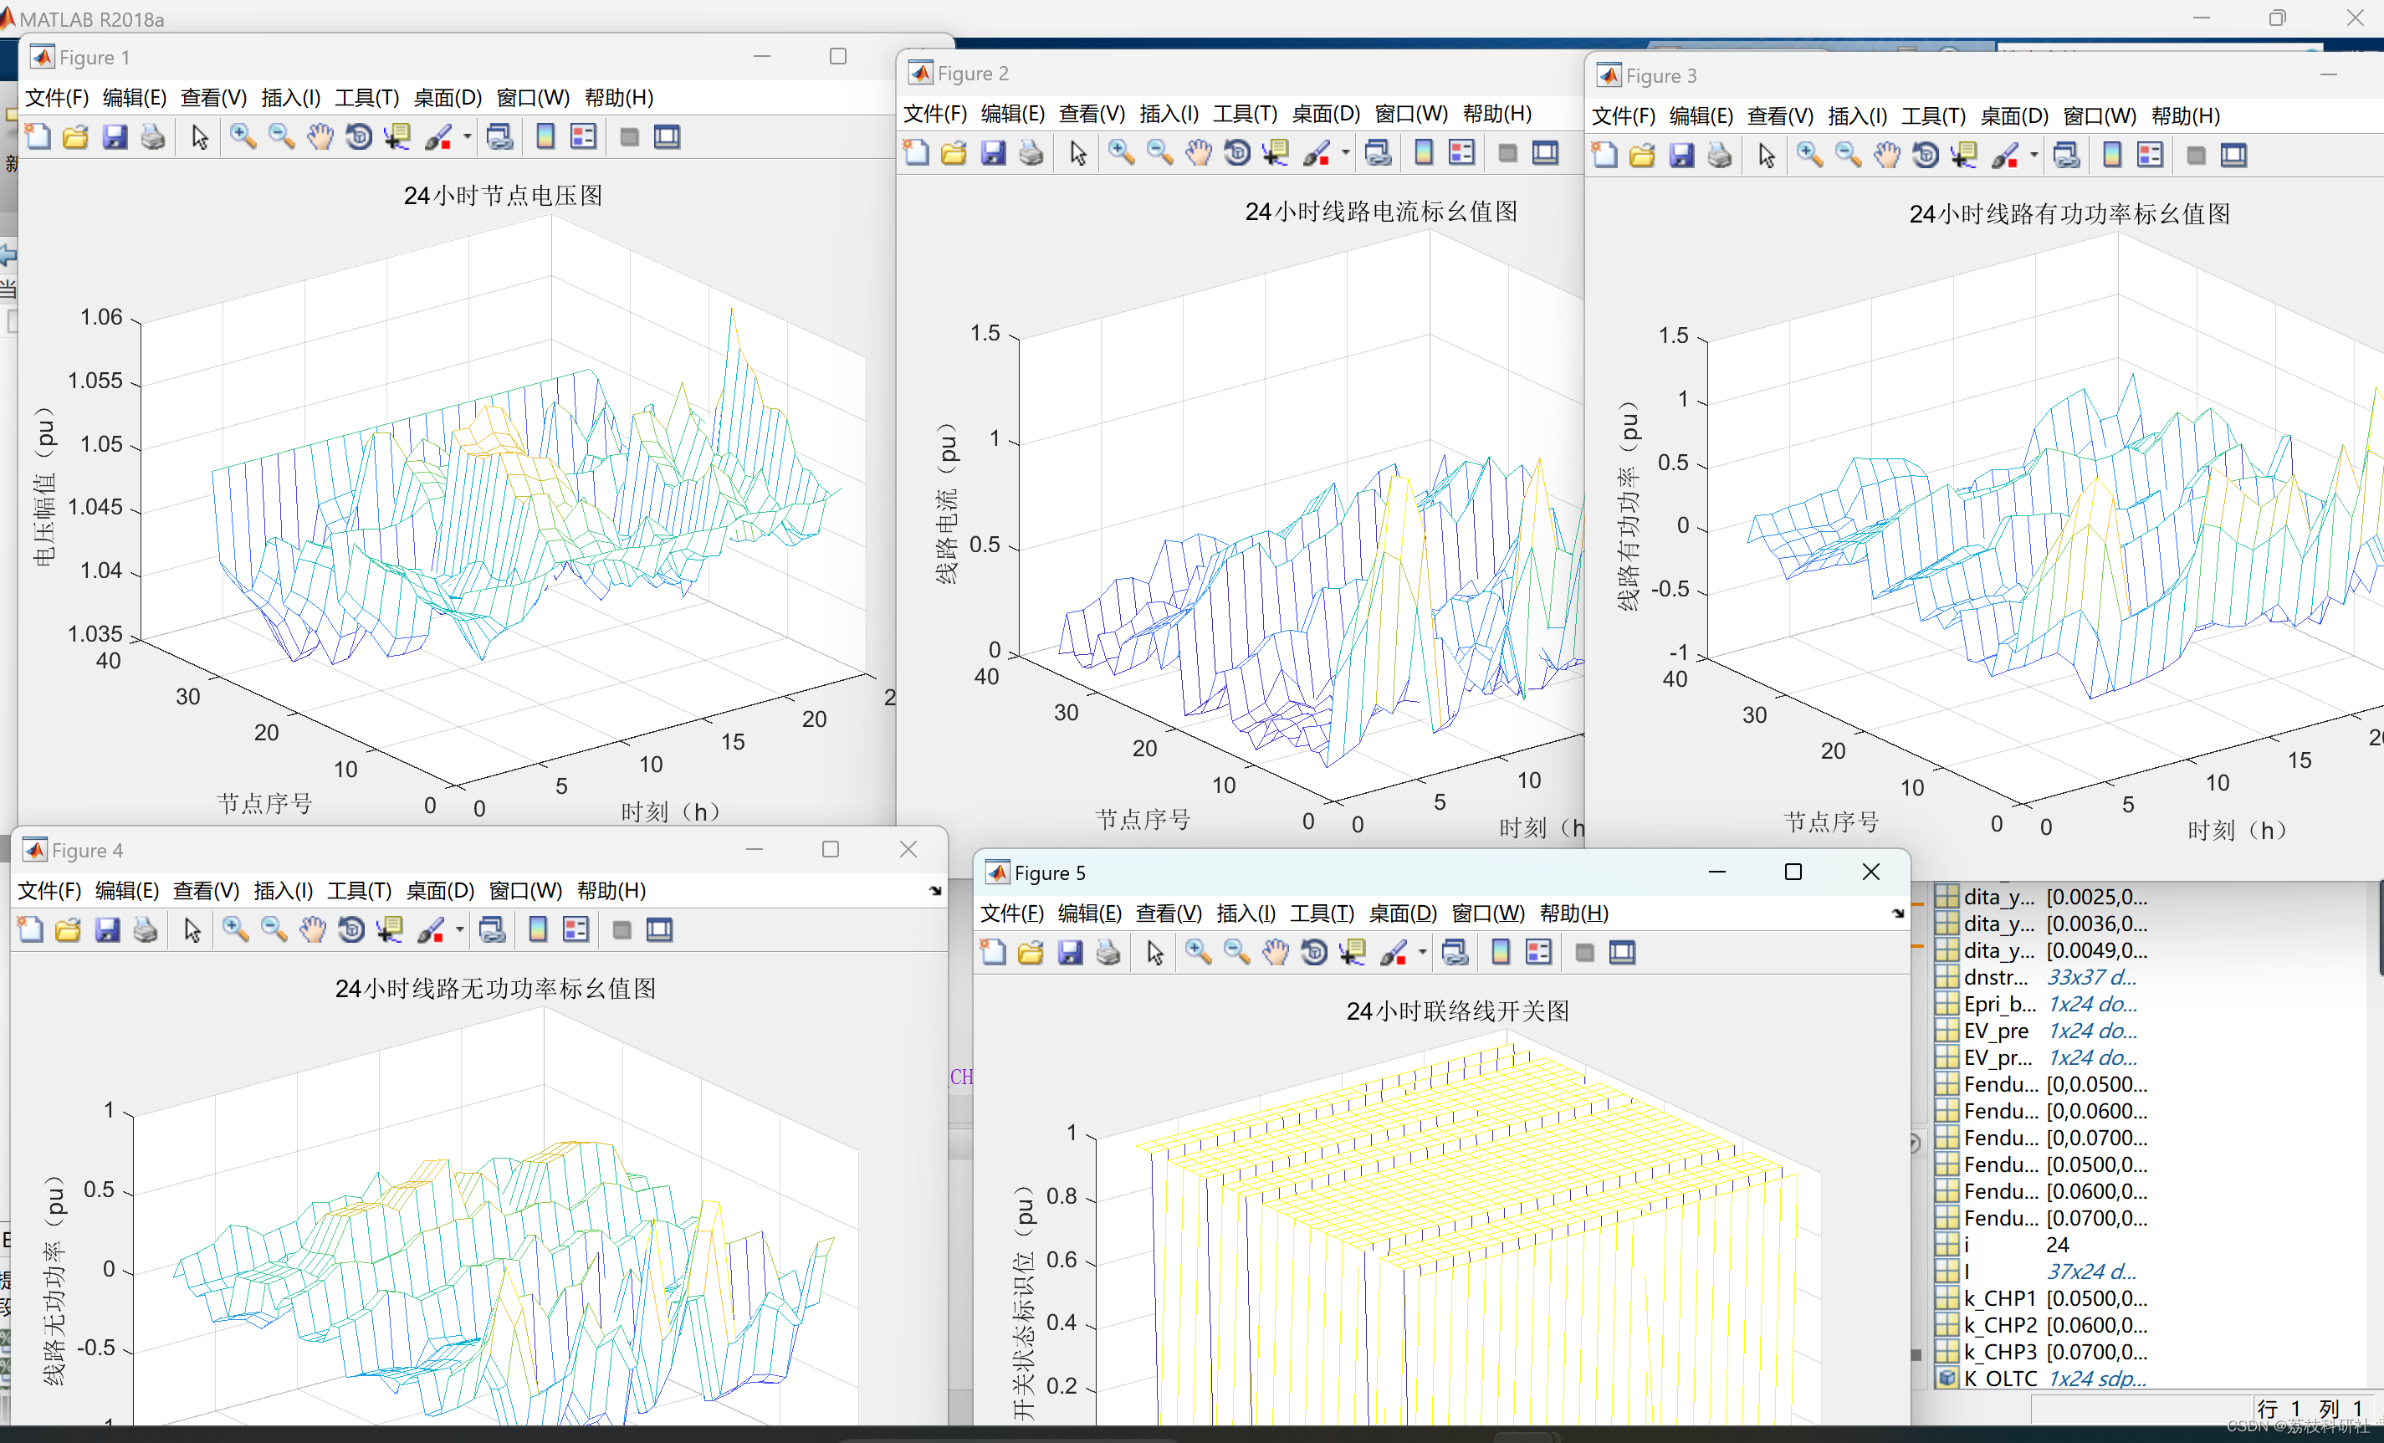Click Link Plot icon in Figure 1
2384x1443 pixels.
point(499,137)
